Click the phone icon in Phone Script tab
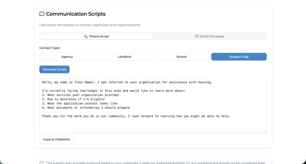The height and width of the screenshot is (164, 306). point(86,36)
